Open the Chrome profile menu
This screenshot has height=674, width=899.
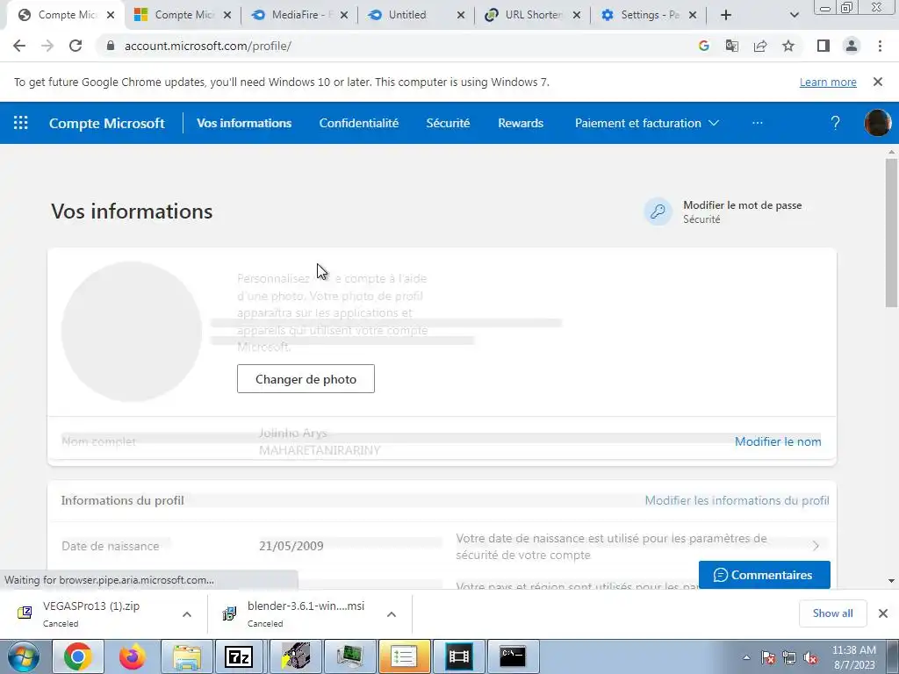(852, 46)
